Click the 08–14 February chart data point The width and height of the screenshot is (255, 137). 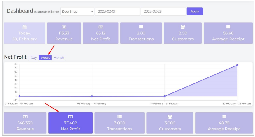(x=92, y=96)
